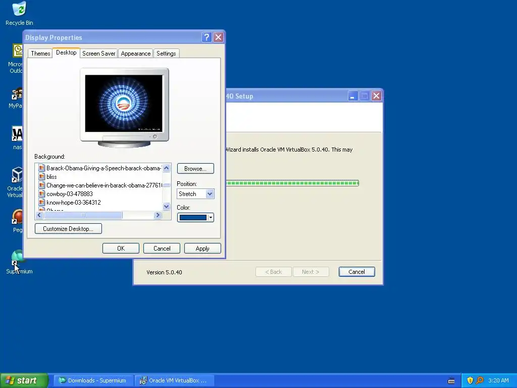The height and width of the screenshot is (388, 517).
Task: Select bliss background from list
Action: (x=52, y=177)
